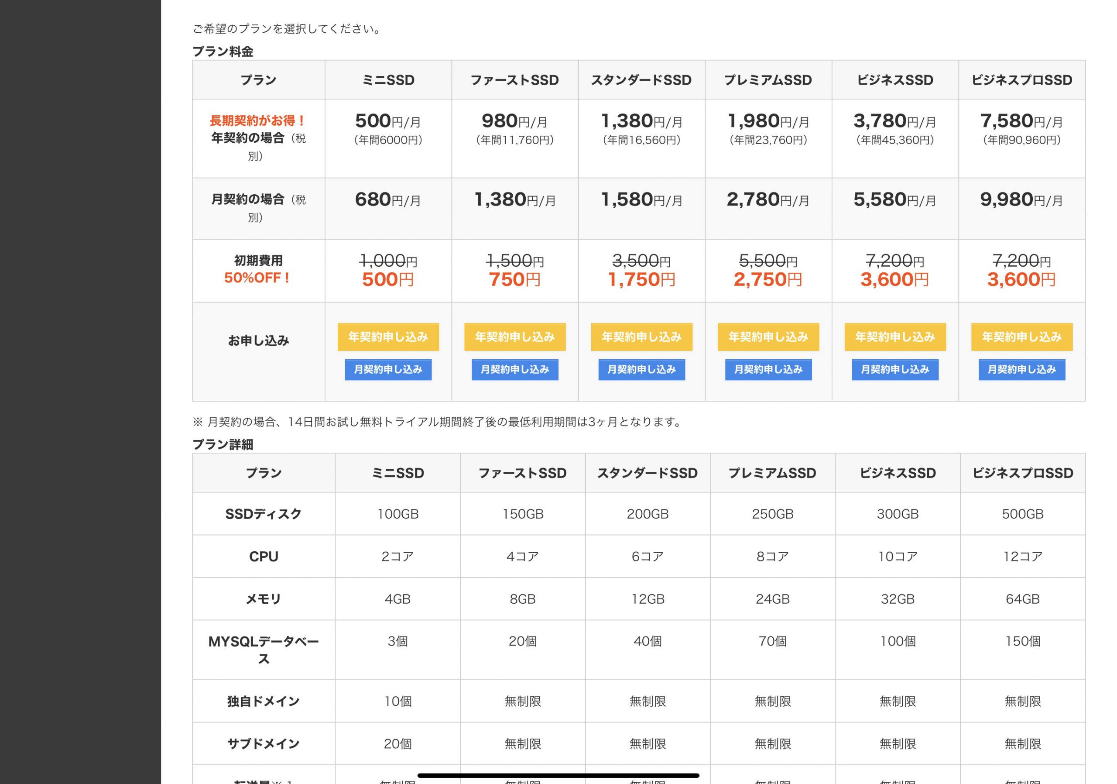Screen dimensions: 1117x784
Task: Select the 12コア CPU cell
Action: click(1023, 556)
